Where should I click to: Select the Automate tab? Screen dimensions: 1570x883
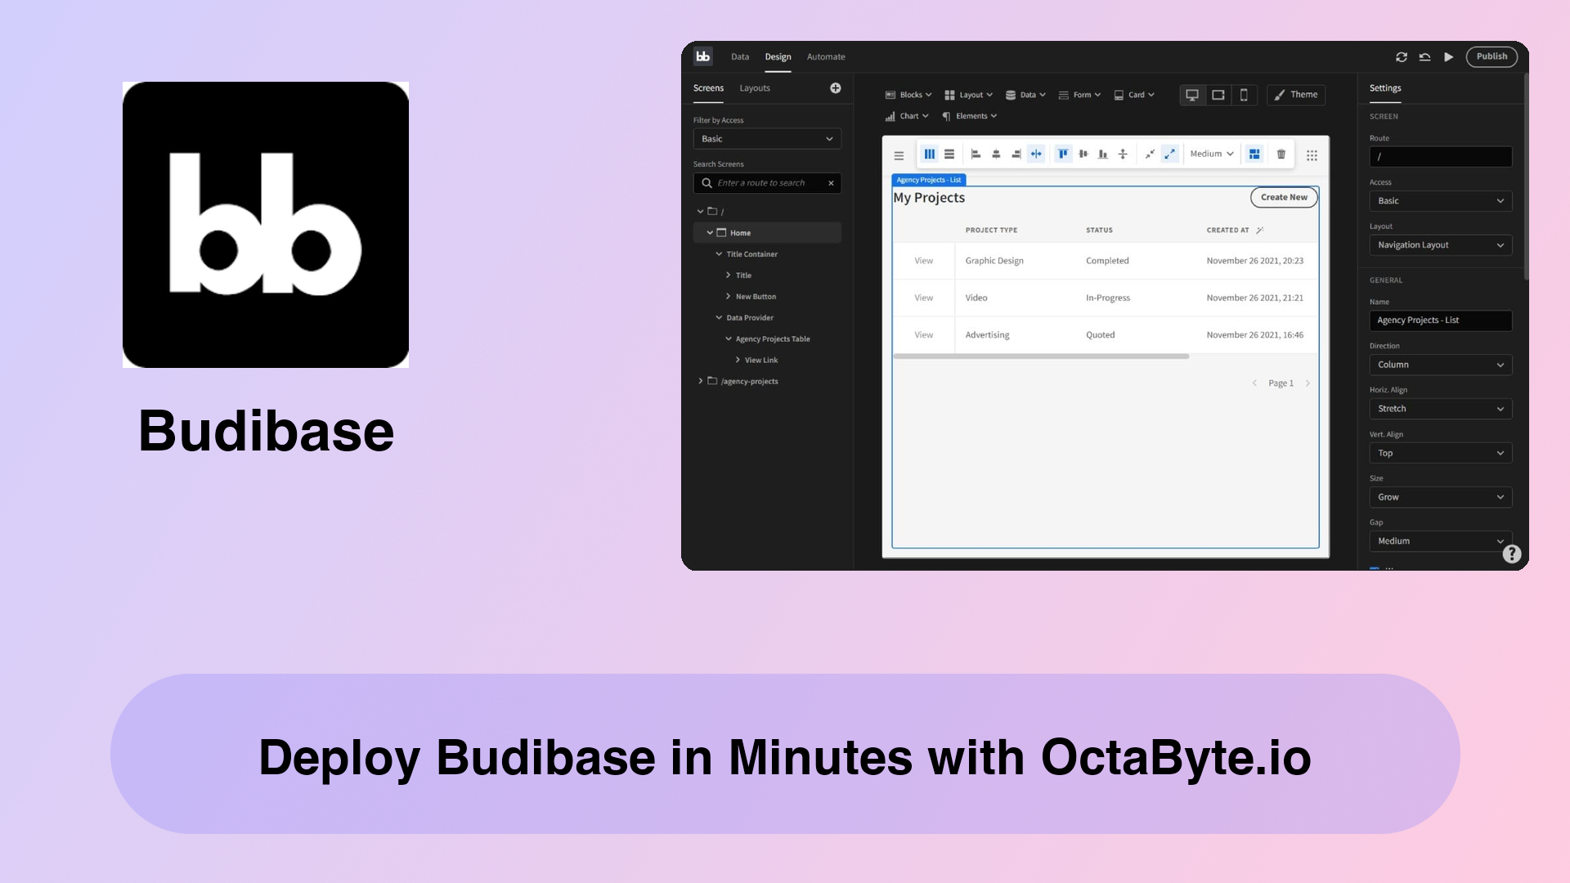(826, 56)
